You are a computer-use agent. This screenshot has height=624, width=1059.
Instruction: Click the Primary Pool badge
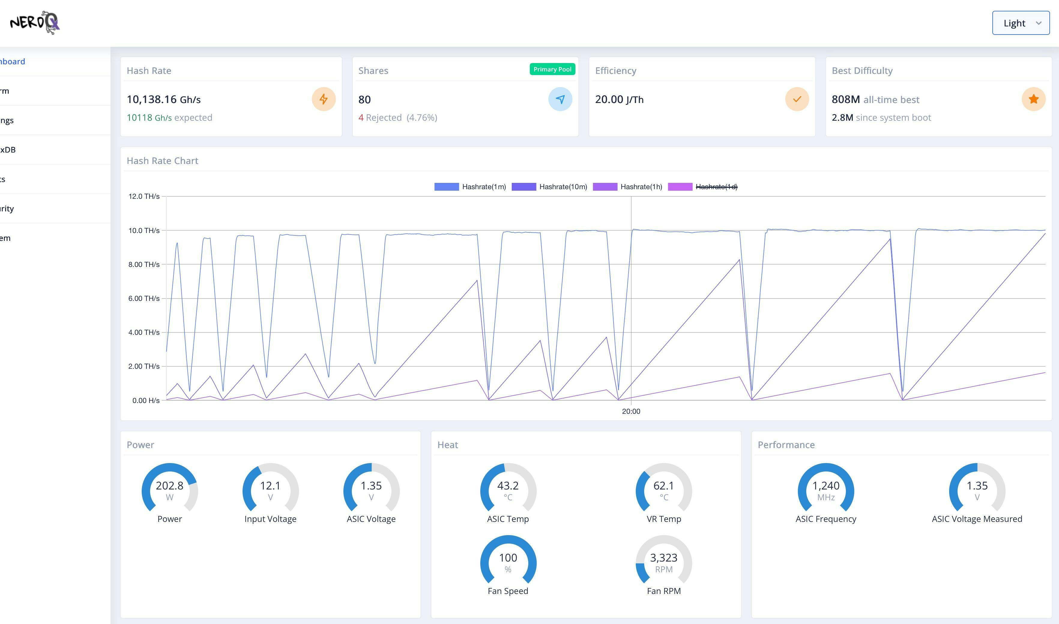click(x=552, y=69)
